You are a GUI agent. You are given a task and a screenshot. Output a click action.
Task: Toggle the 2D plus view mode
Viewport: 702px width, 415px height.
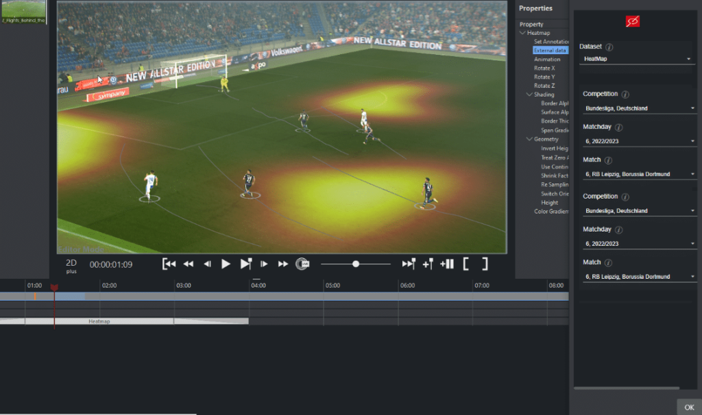pyautogui.click(x=71, y=266)
